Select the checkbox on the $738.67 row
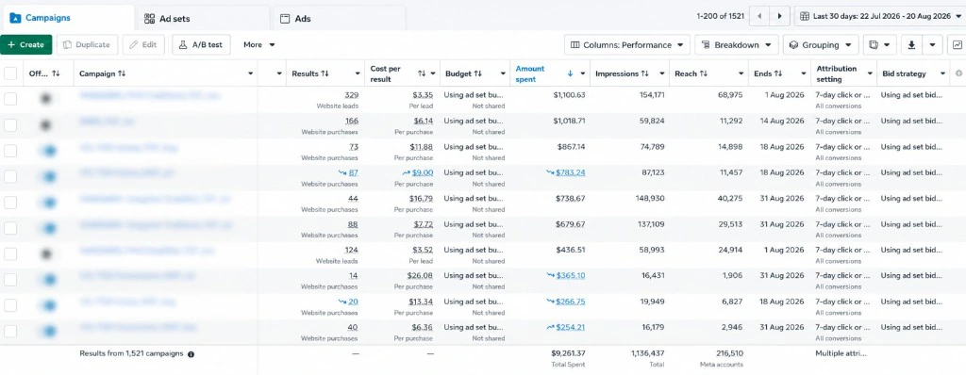 [10, 203]
